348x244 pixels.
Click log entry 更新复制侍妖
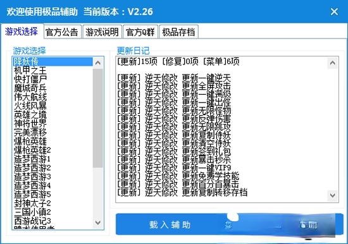pos(174,135)
